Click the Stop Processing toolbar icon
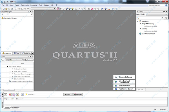Image resolution: width=169 pixels, height=112 pixels. click(76, 9)
